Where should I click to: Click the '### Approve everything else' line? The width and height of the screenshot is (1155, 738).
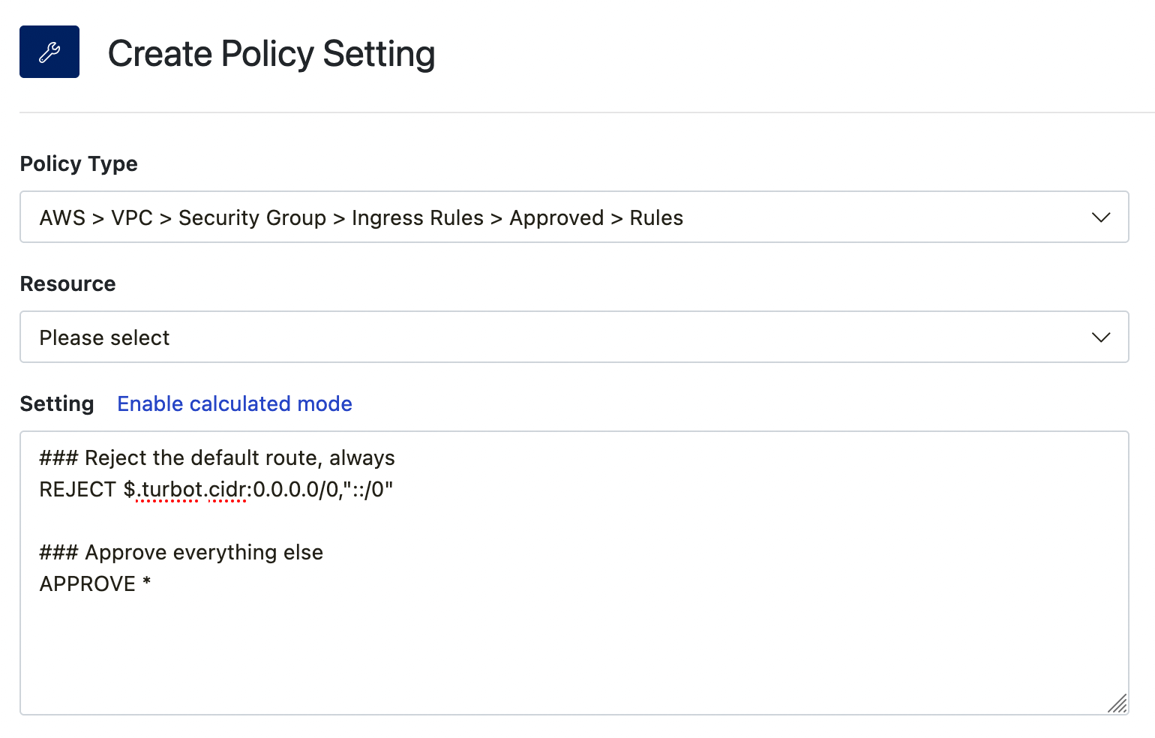tap(181, 552)
